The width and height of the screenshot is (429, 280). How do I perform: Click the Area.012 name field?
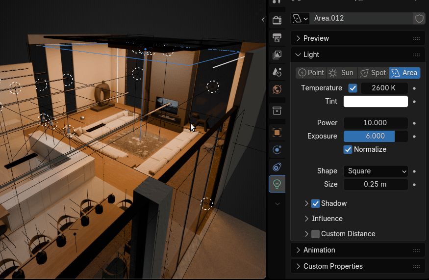tap(361, 19)
